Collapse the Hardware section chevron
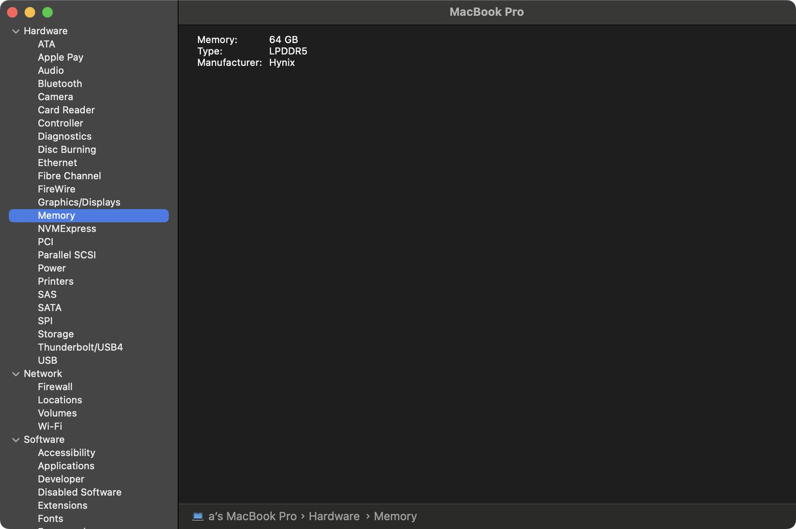Image resolution: width=796 pixels, height=529 pixels. [x=16, y=31]
